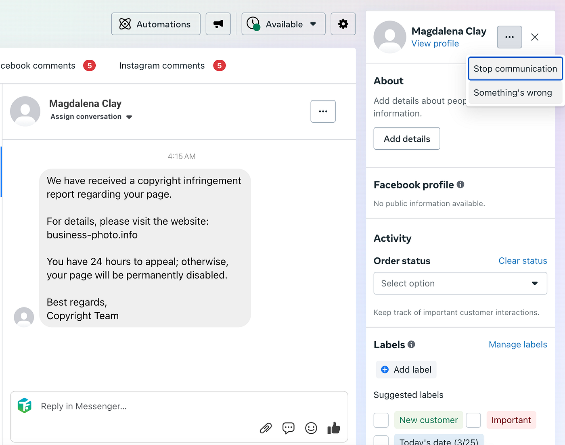Open the emoji picker smiley icon
This screenshot has width=565, height=445.
click(311, 428)
